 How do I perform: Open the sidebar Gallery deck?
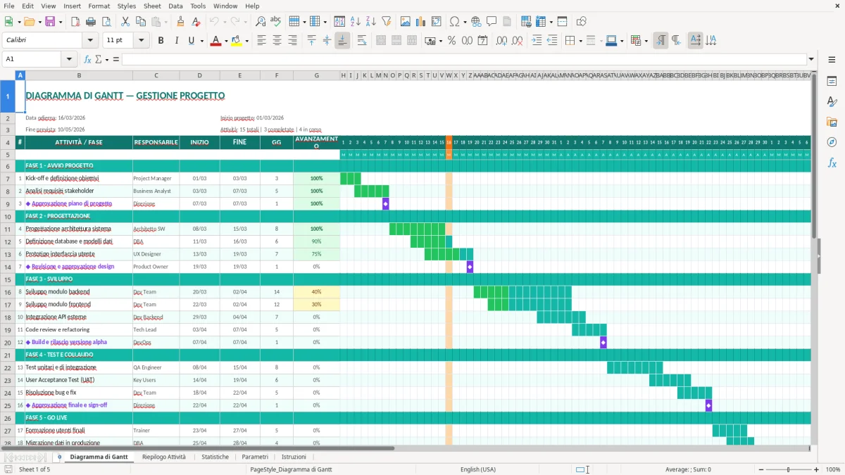832,122
